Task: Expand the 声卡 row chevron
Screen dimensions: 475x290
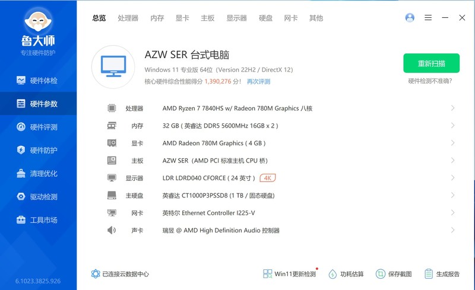Action: 452,230
